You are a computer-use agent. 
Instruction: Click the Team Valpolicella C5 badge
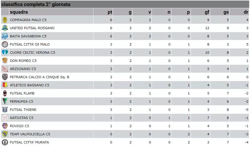(x=5, y=134)
